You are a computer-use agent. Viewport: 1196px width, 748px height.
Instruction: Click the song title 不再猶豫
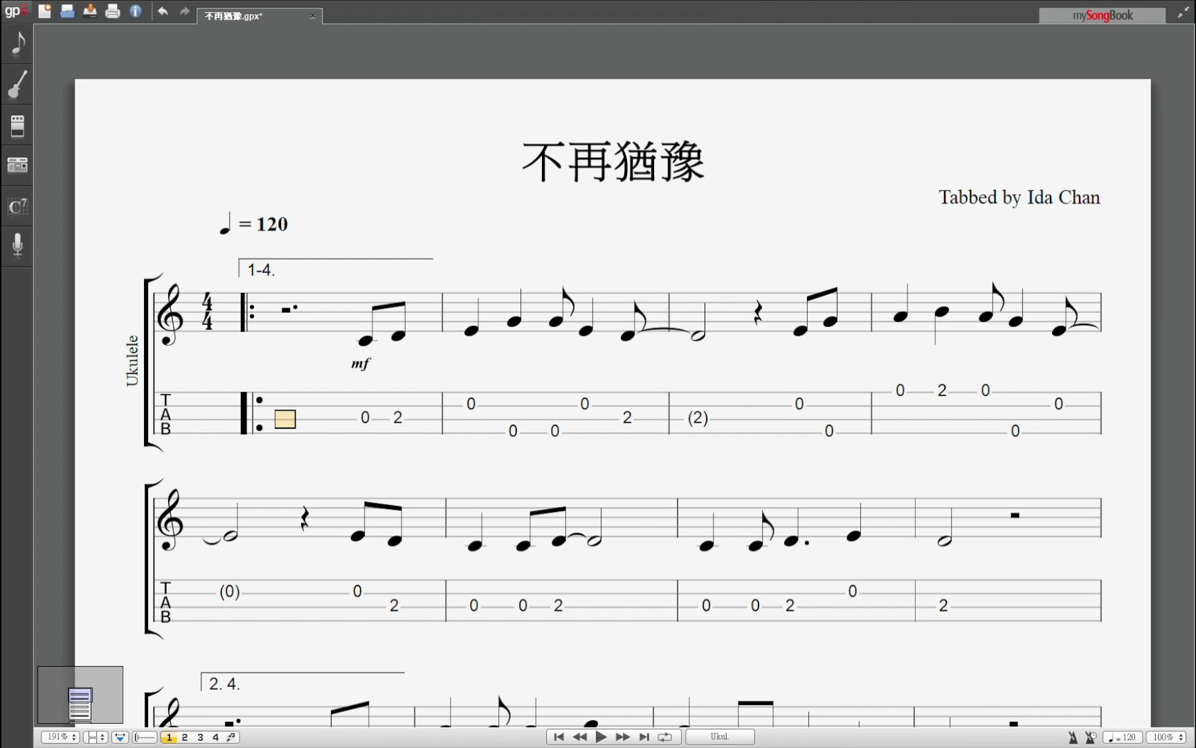coord(613,162)
